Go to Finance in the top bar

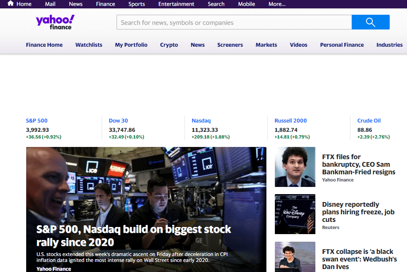(106, 4)
